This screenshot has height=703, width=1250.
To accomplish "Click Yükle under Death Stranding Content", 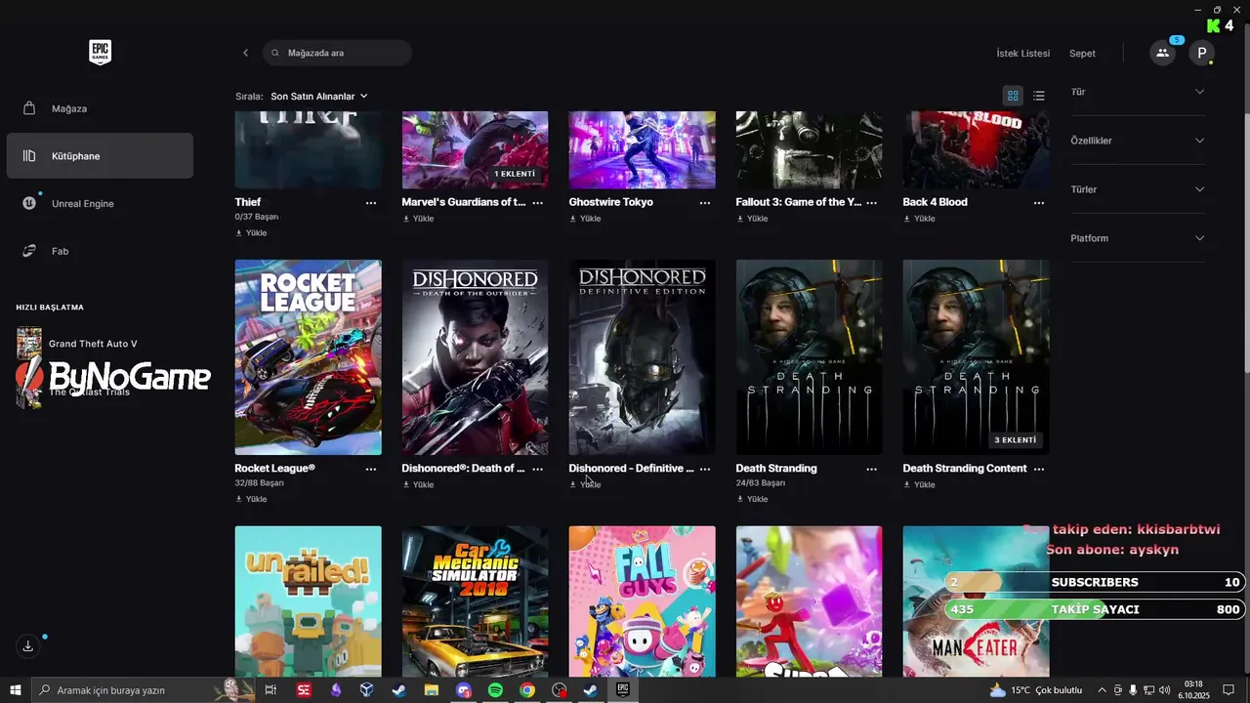I will tap(919, 484).
